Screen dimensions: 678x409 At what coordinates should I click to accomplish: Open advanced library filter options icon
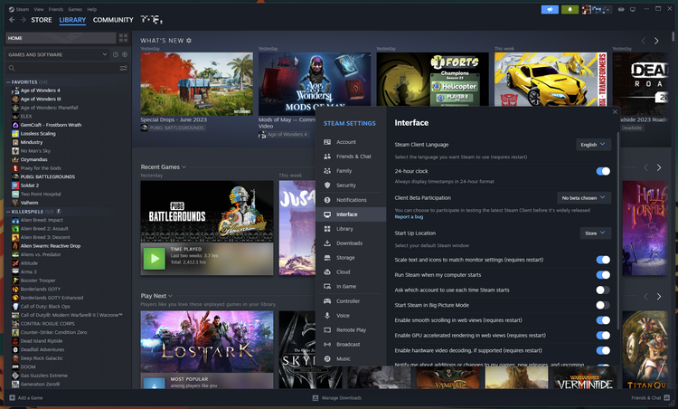pos(123,68)
